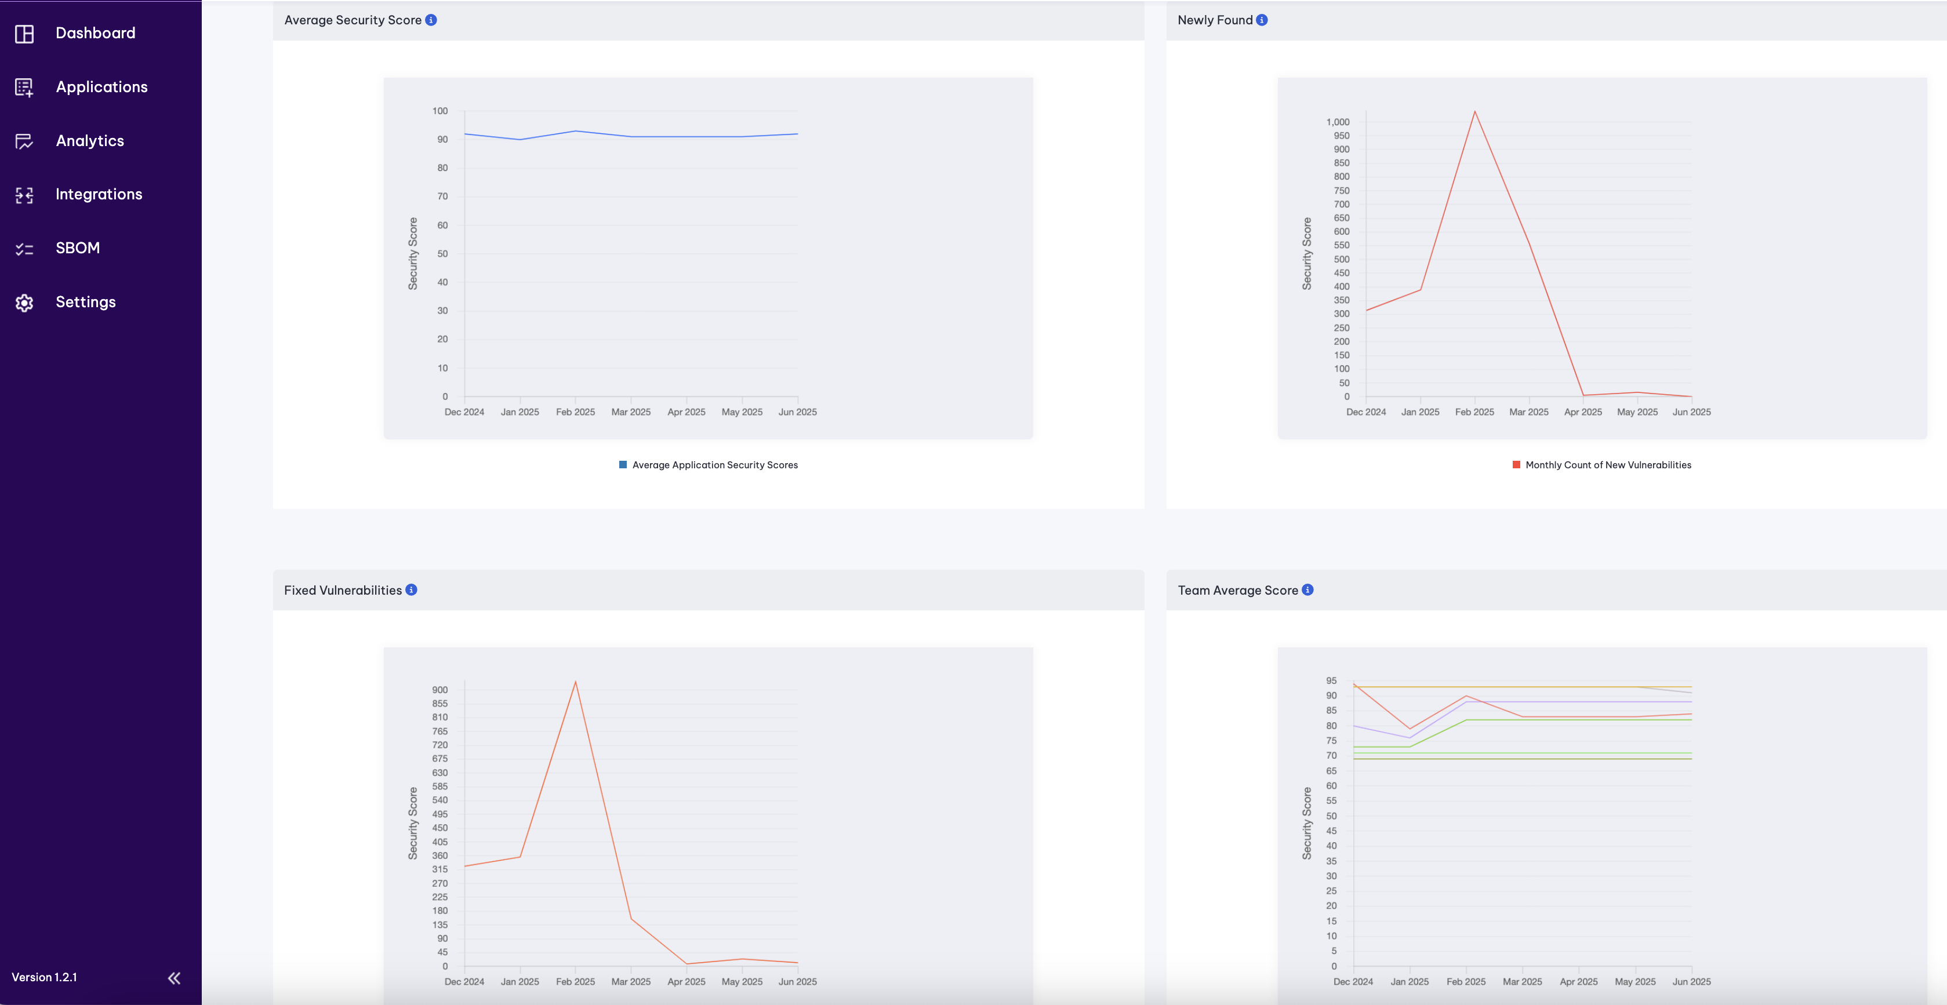Click info icon next to Average Security Score
Viewport: 1947px width, 1005px height.
click(x=431, y=20)
